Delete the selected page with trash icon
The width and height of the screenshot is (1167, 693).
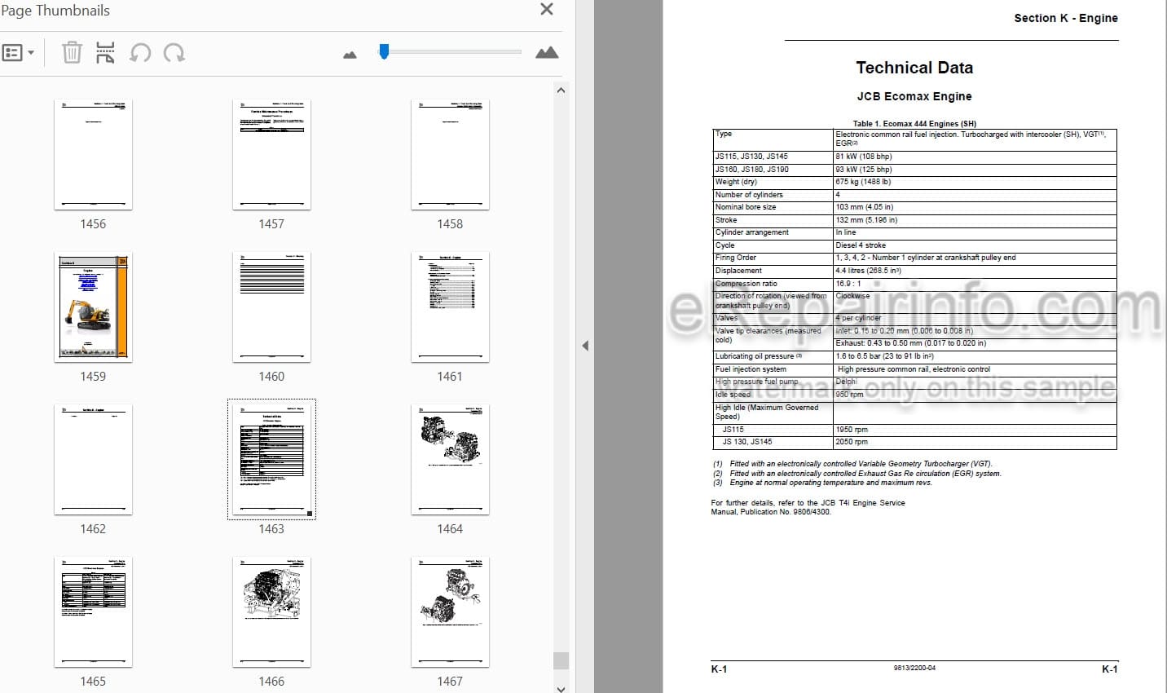point(72,53)
